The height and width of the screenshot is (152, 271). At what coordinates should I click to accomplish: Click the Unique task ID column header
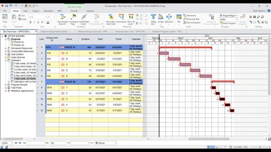click(52, 39)
